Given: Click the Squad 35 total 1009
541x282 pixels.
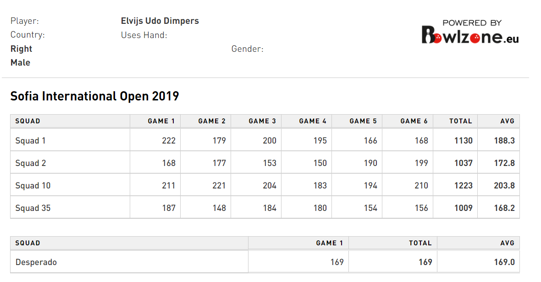Looking at the screenshot, I should [x=463, y=208].
